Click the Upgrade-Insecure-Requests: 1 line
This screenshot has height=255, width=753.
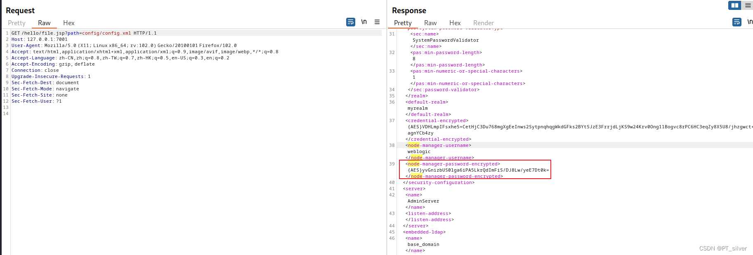(51, 76)
